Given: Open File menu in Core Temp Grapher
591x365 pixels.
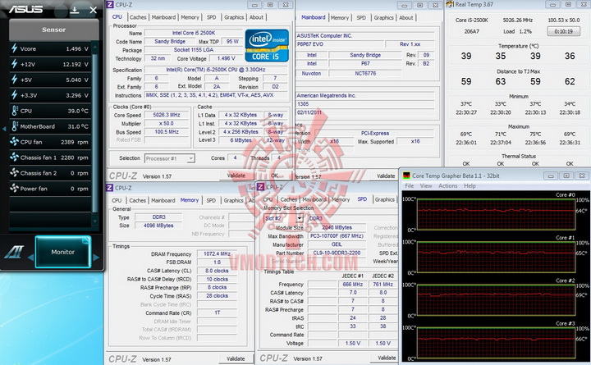Looking at the screenshot, I should 410,185.
